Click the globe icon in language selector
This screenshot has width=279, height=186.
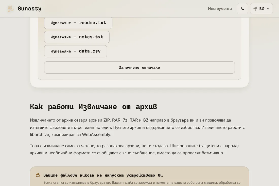255,9
